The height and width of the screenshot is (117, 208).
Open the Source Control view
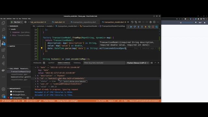click(3, 36)
